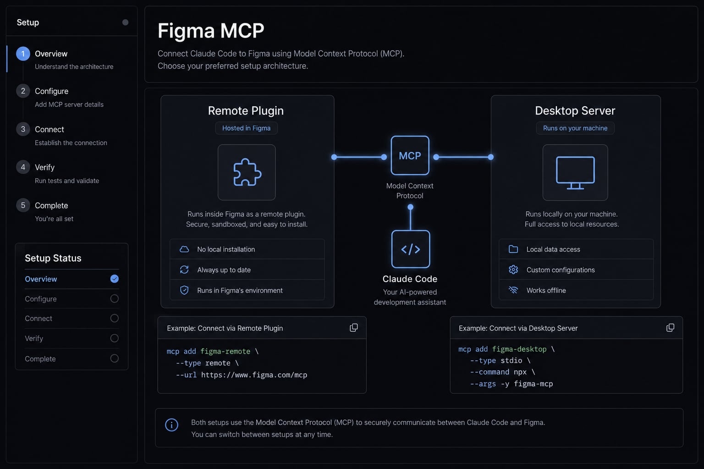The height and width of the screenshot is (469, 704).
Task: Click the Model Context Protocol label
Action: click(410, 191)
